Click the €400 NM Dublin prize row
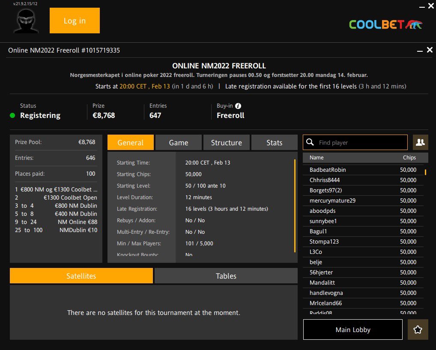 pos(56,214)
